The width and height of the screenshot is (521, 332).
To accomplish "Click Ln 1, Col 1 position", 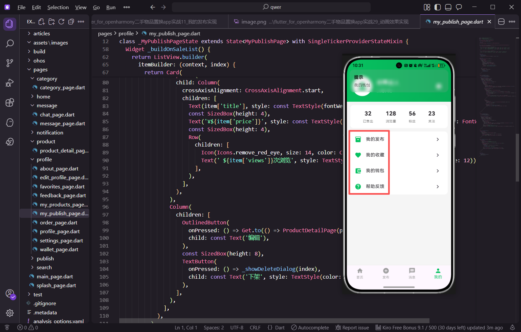I will [x=186, y=327].
